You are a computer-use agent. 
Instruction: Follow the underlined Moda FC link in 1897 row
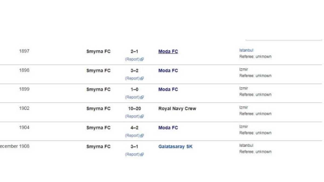pos(168,51)
